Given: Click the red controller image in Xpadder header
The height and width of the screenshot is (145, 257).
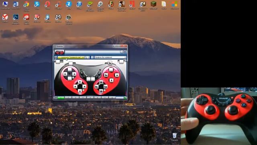Looking at the screenshot, I should click(59, 52).
